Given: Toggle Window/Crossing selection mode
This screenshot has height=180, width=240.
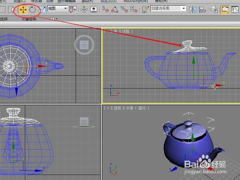Looking at the screenshot, I should click(x=11, y=10).
